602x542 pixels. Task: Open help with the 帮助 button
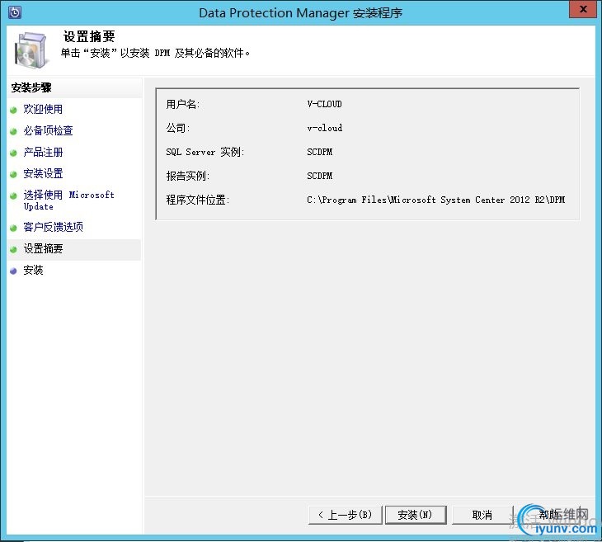(x=550, y=515)
